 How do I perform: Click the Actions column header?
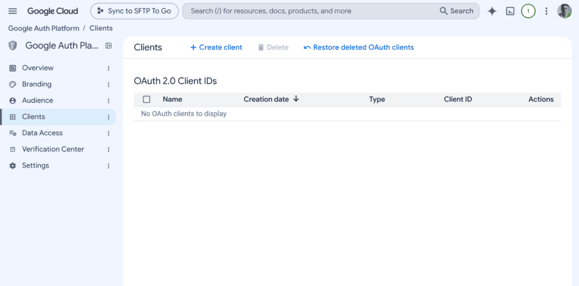pyautogui.click(x=541, y=99)
